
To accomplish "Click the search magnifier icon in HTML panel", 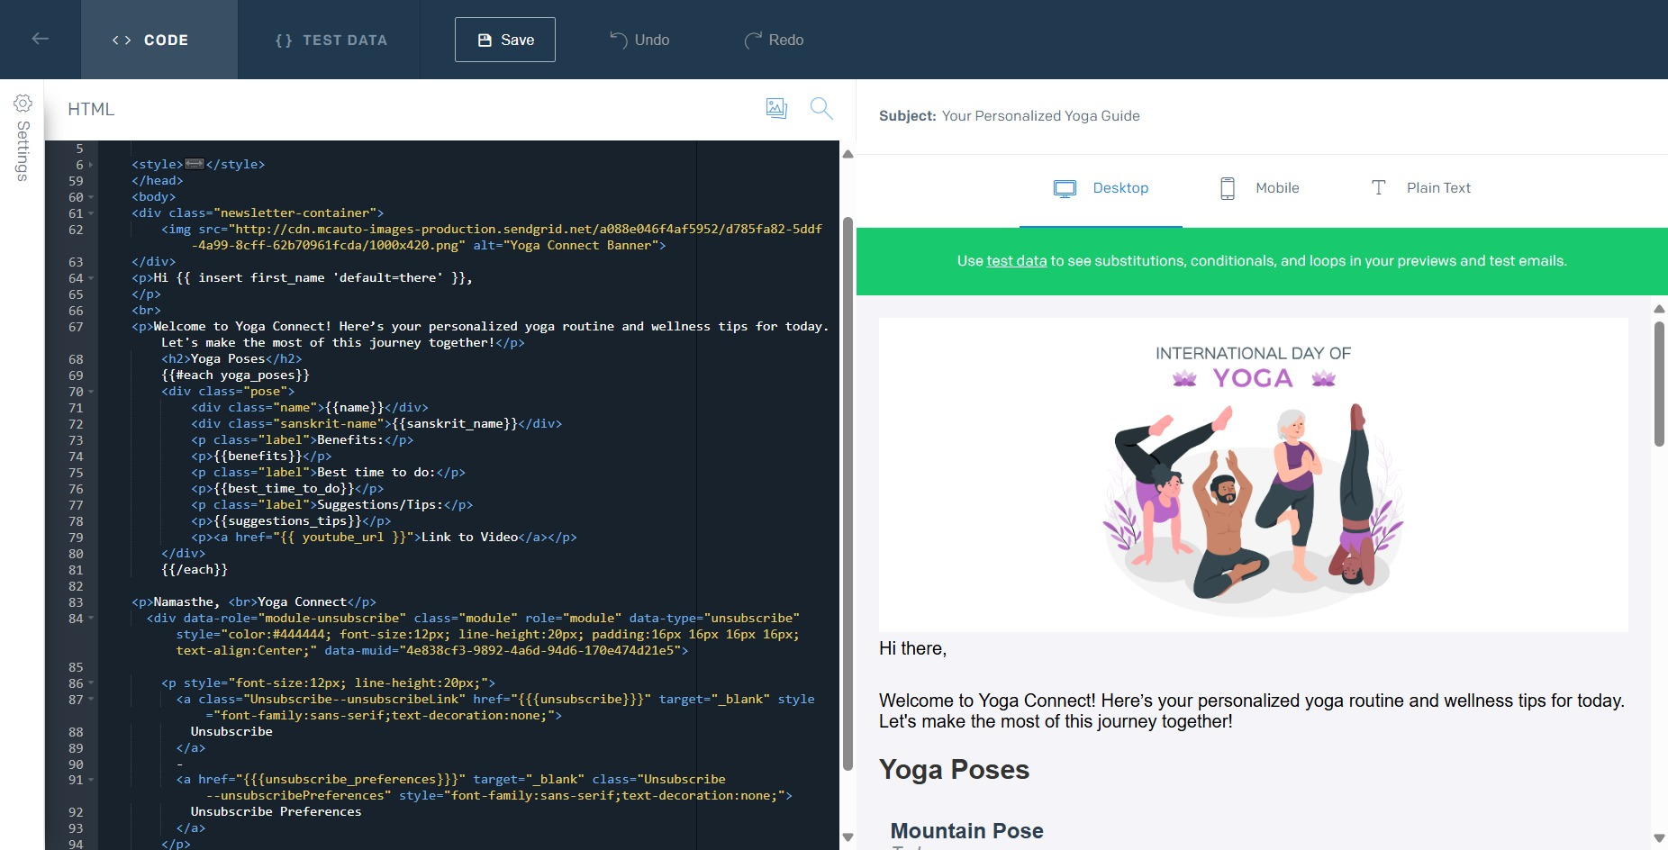I will [820, 108].
